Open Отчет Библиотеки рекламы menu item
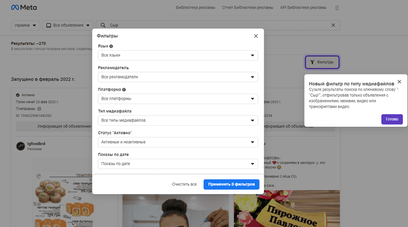This screenshot has height=227, width=408. (247, 7)
